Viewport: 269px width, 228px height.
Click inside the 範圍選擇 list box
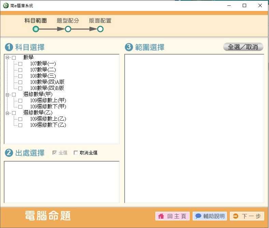pos(194,128)
